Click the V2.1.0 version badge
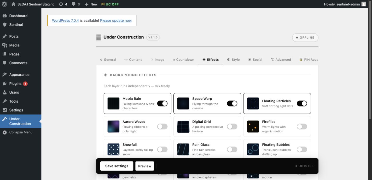Screen dimensions: 372x180 (x=153, y=37)
